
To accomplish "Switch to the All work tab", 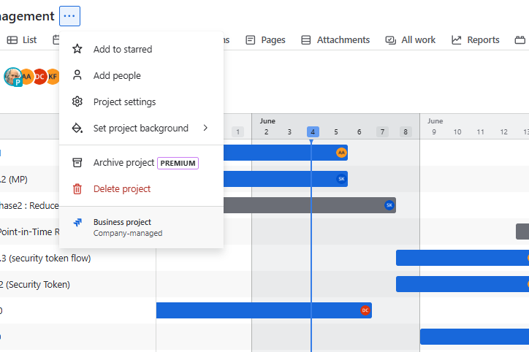I will click(410, 39).
